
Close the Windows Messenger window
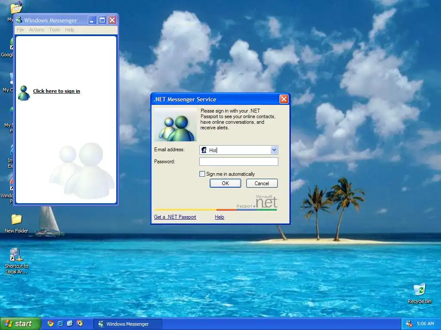coord(112,20)
